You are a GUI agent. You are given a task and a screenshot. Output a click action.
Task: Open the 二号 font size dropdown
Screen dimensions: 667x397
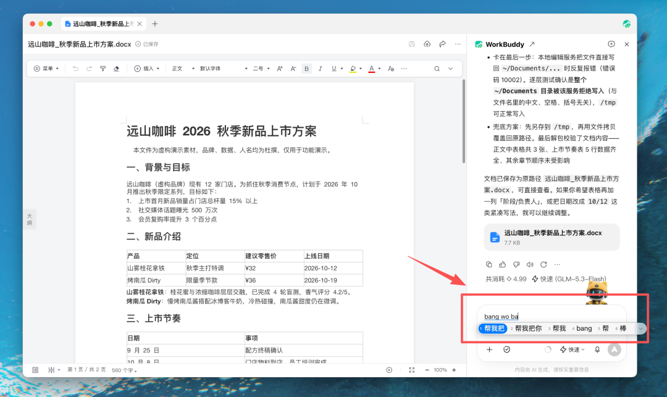coord(261,69)
